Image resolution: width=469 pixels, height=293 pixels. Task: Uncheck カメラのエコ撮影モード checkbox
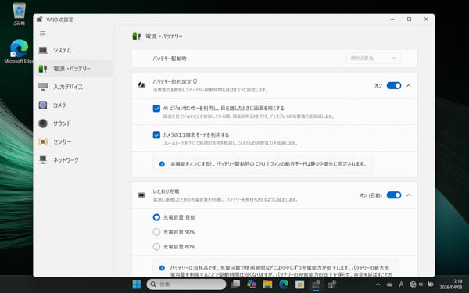click(156, 135)
